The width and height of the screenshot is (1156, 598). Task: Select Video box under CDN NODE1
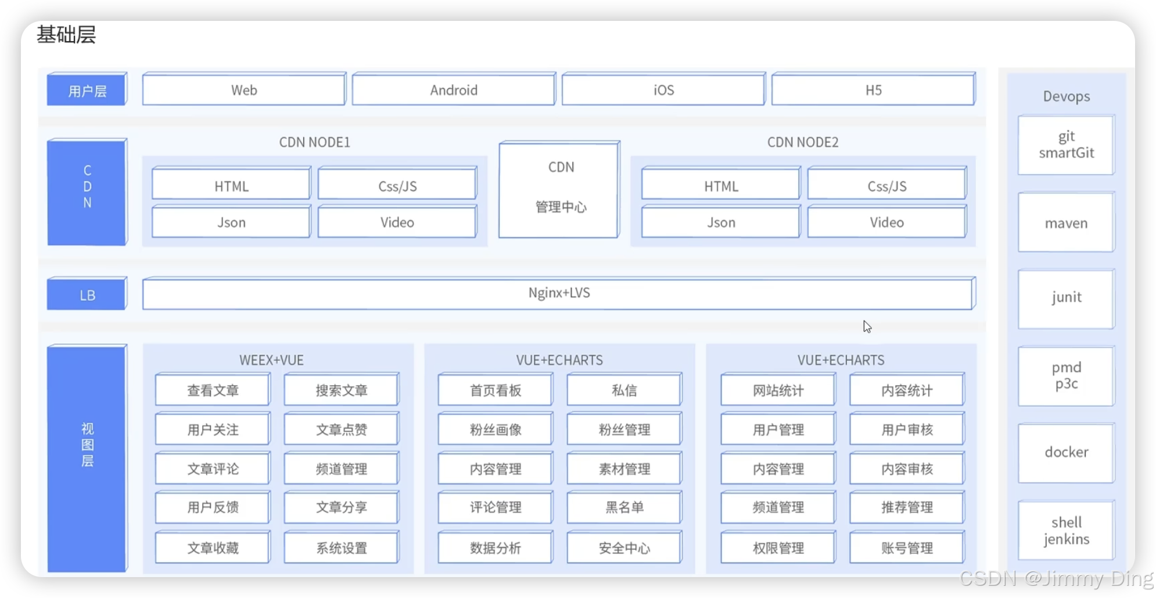point(397,221)
